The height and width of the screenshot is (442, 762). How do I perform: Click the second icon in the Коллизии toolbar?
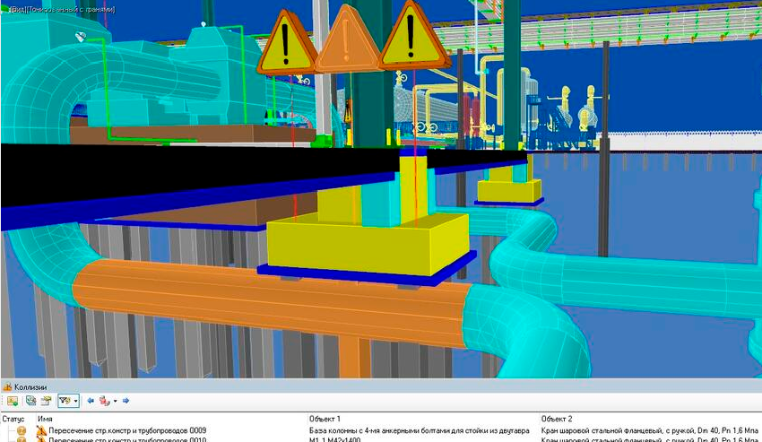coord(30,401)
